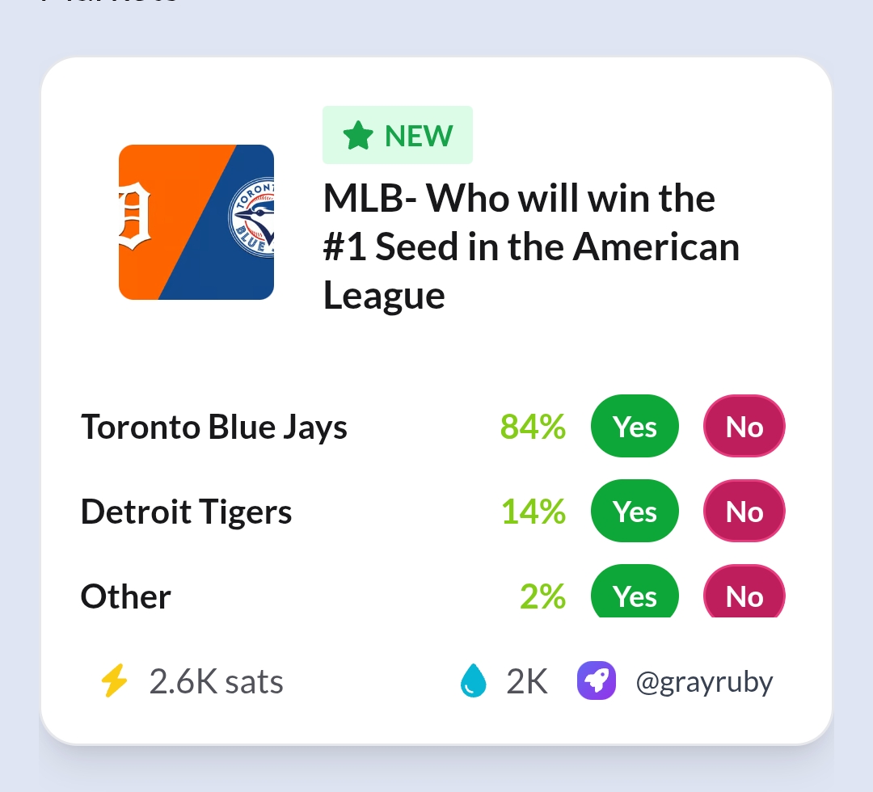Bet Yes on Toronto Blue Jays
This screenshot has height=792, width=873.
pos(635,427)
